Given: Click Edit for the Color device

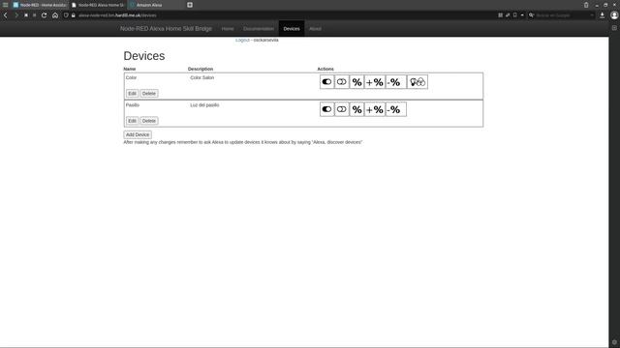Looking at the screenshot, I should [132, 94].
